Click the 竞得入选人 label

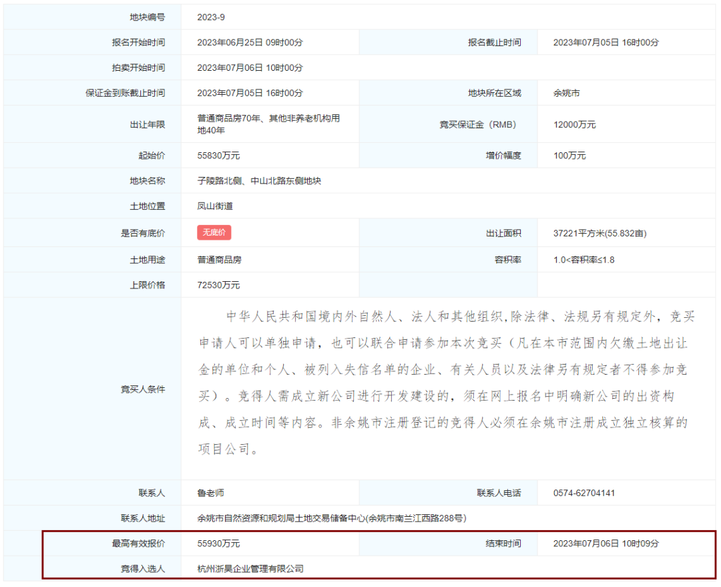[x=143, y=569]
